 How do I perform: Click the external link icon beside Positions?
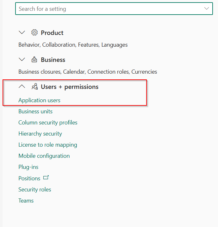46,177
